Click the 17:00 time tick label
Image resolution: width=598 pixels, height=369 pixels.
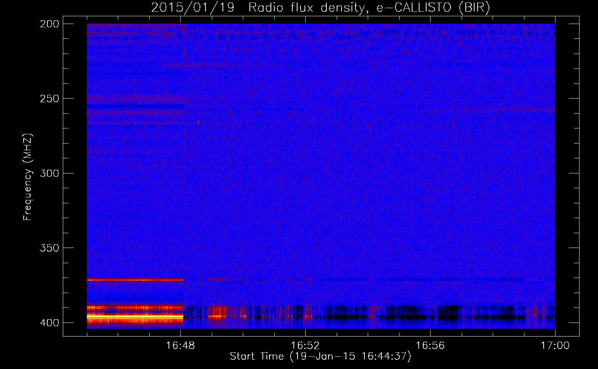555,345
